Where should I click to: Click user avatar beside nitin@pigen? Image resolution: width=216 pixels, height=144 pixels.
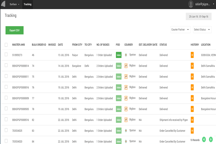(191, 4)
